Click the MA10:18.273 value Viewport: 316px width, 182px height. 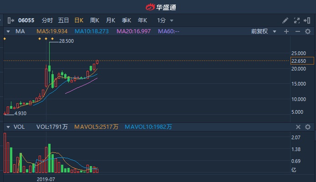point(92,31)
